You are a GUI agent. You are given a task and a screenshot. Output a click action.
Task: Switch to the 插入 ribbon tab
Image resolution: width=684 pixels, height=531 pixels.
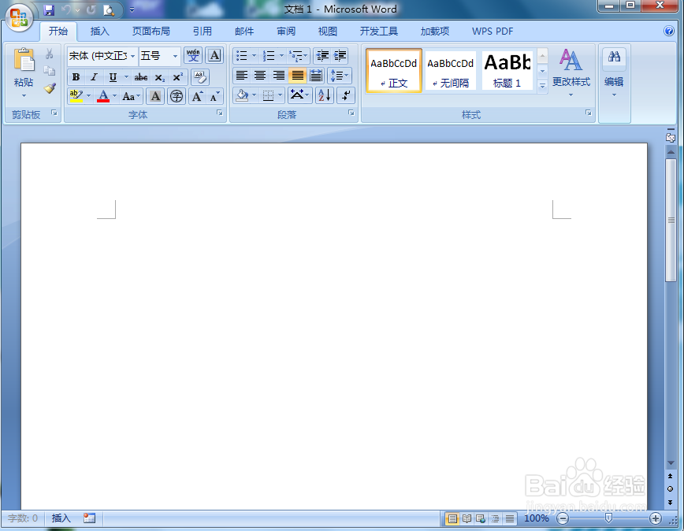100,32
